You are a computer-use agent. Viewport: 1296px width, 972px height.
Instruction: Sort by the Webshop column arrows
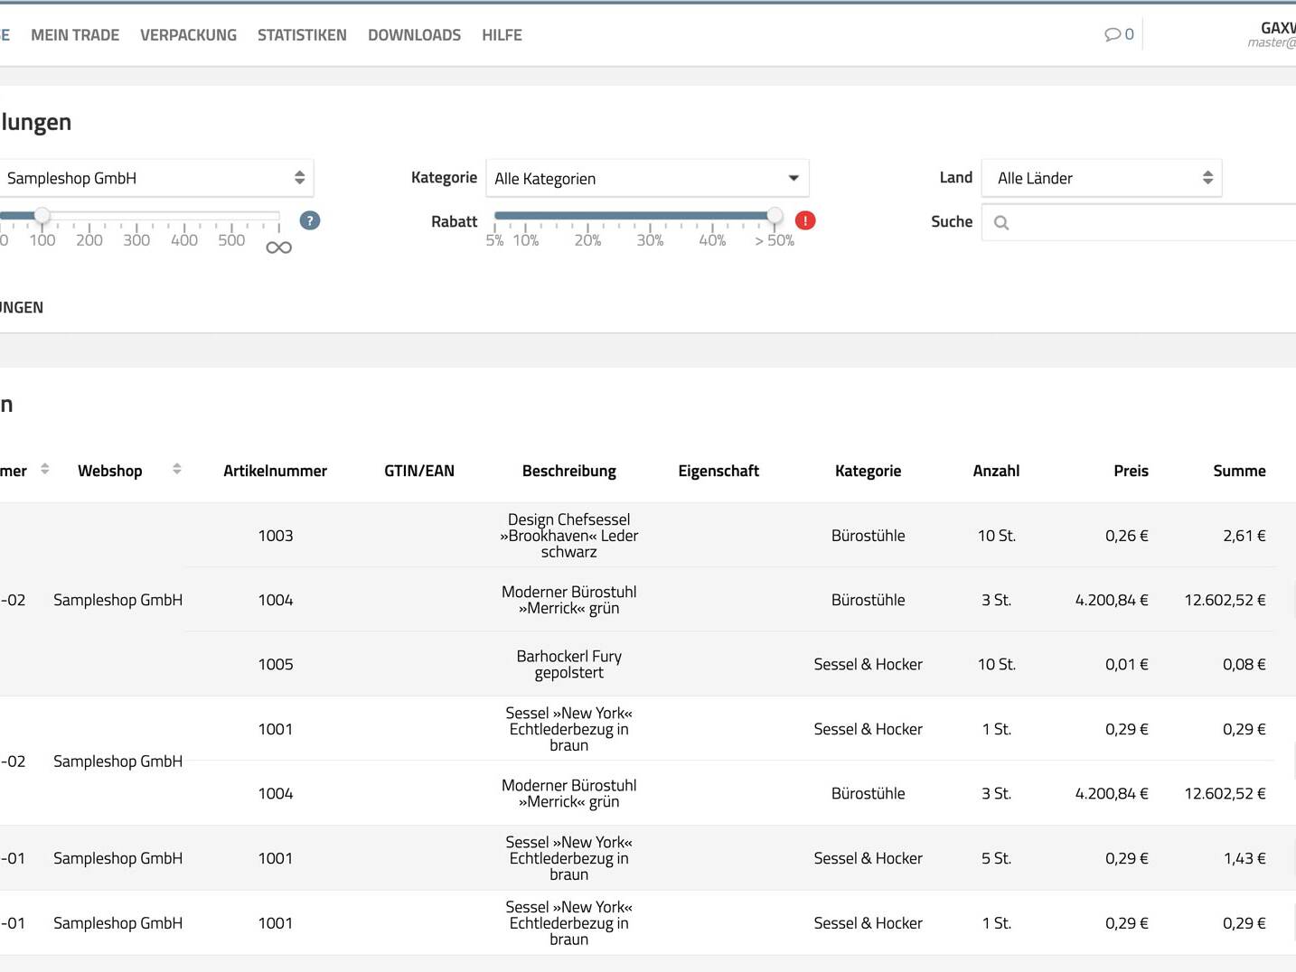pyautogui.click(x=177, y=469)
